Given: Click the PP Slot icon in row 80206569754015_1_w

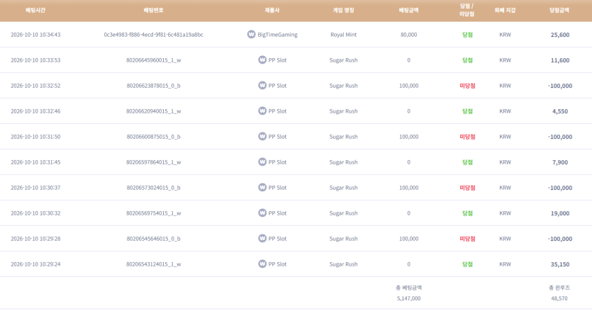Looking at the screenshot, I should coord(262,213).
